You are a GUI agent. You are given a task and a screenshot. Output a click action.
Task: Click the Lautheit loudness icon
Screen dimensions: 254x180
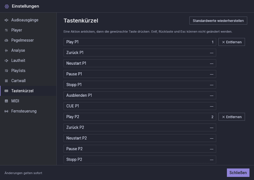[6, 60]
